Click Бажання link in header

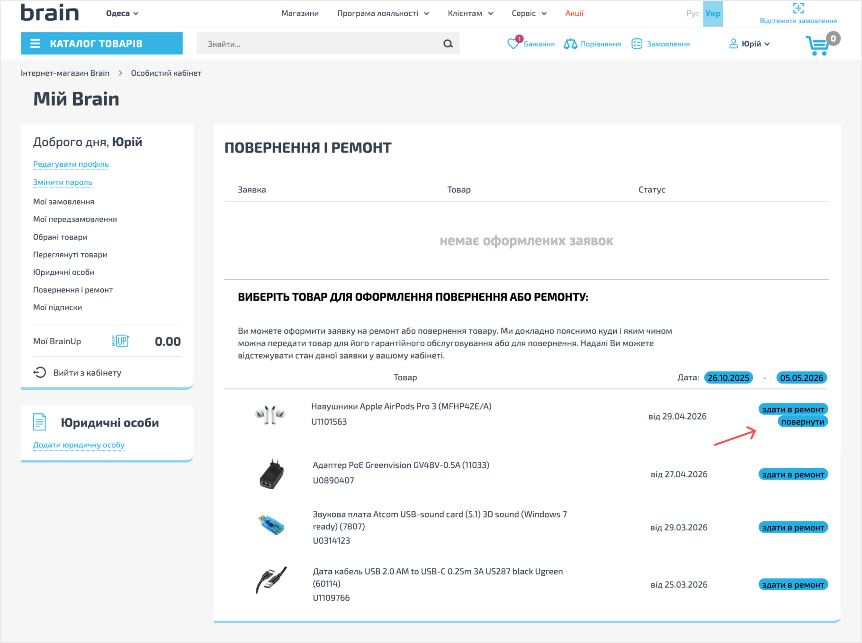[539, 44]
